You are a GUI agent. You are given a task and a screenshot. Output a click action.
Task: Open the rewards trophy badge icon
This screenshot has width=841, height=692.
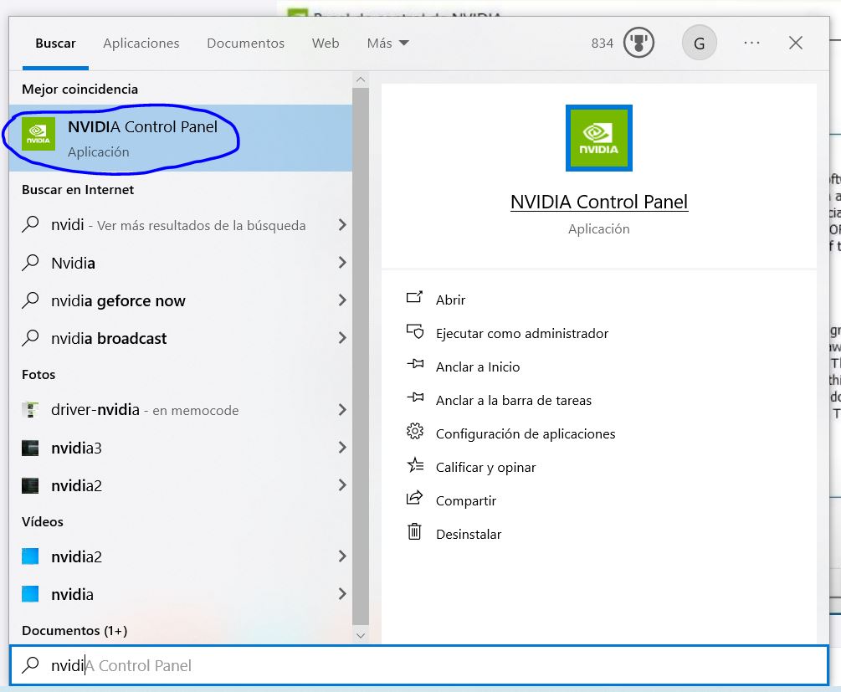[x=638, y=43]
